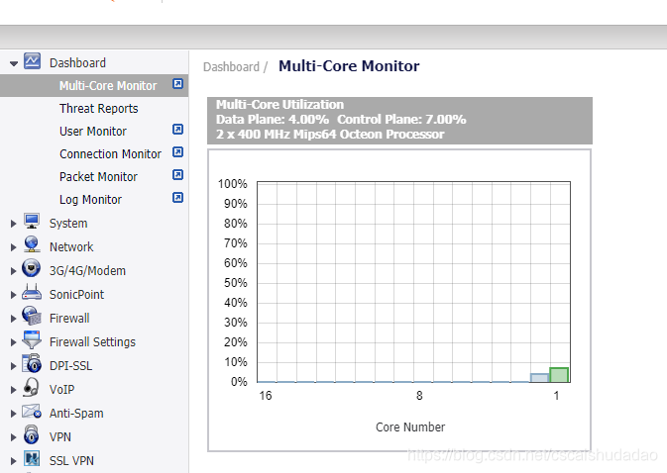The image size is (667, 473).
Task: Click the 'Data Plane: 4.00%' value
Action: (x=273, y=120)
